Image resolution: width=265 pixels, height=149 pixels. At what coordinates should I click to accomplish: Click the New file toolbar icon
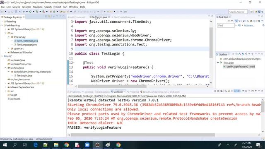[x=2, y=12]
